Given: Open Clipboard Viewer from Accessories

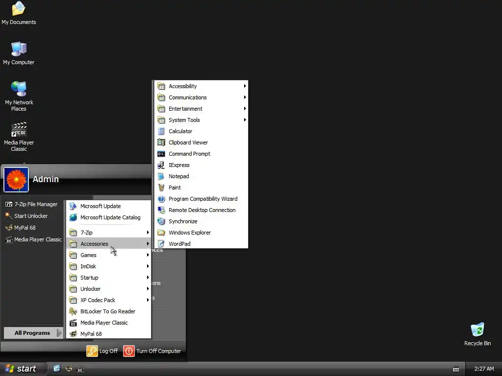Looking at the screenshot, I should pyautogui.click(x=201, y=142).
